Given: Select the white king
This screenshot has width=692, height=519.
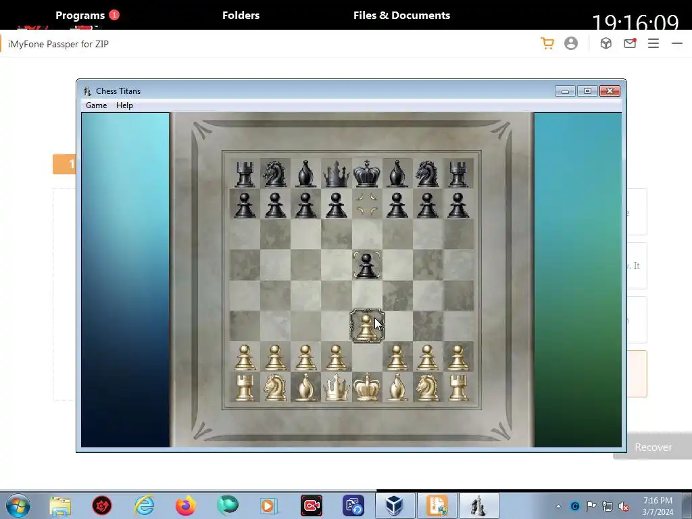Looking at the screenshot, I should [x=367, y=387].
